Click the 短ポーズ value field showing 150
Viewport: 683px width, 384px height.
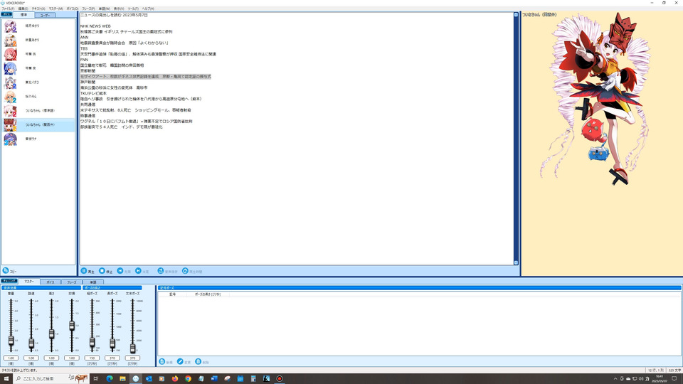point(92,358)
